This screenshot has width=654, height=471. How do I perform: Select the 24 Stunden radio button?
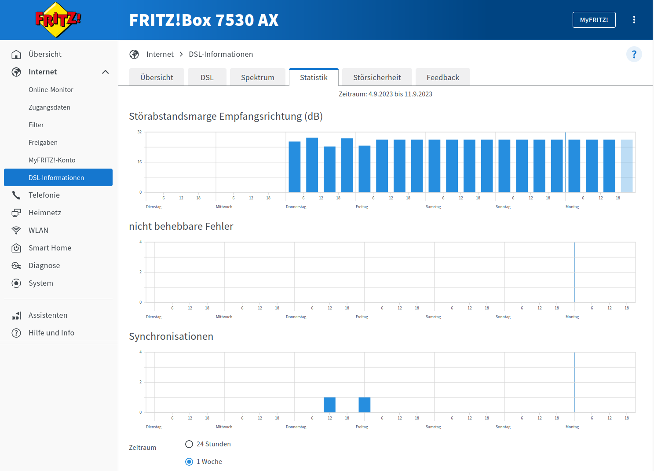click(189, 444)
